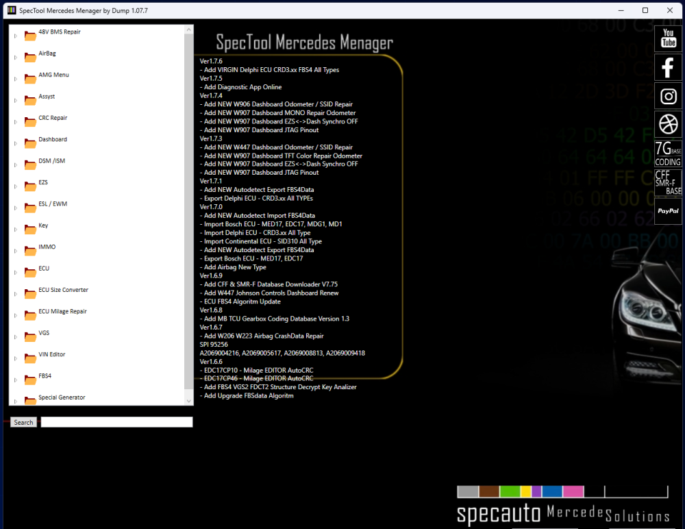Viewport: 685px width, 529px height.
Task: Expand the AirBag tree node
Action: pos(15,58)
